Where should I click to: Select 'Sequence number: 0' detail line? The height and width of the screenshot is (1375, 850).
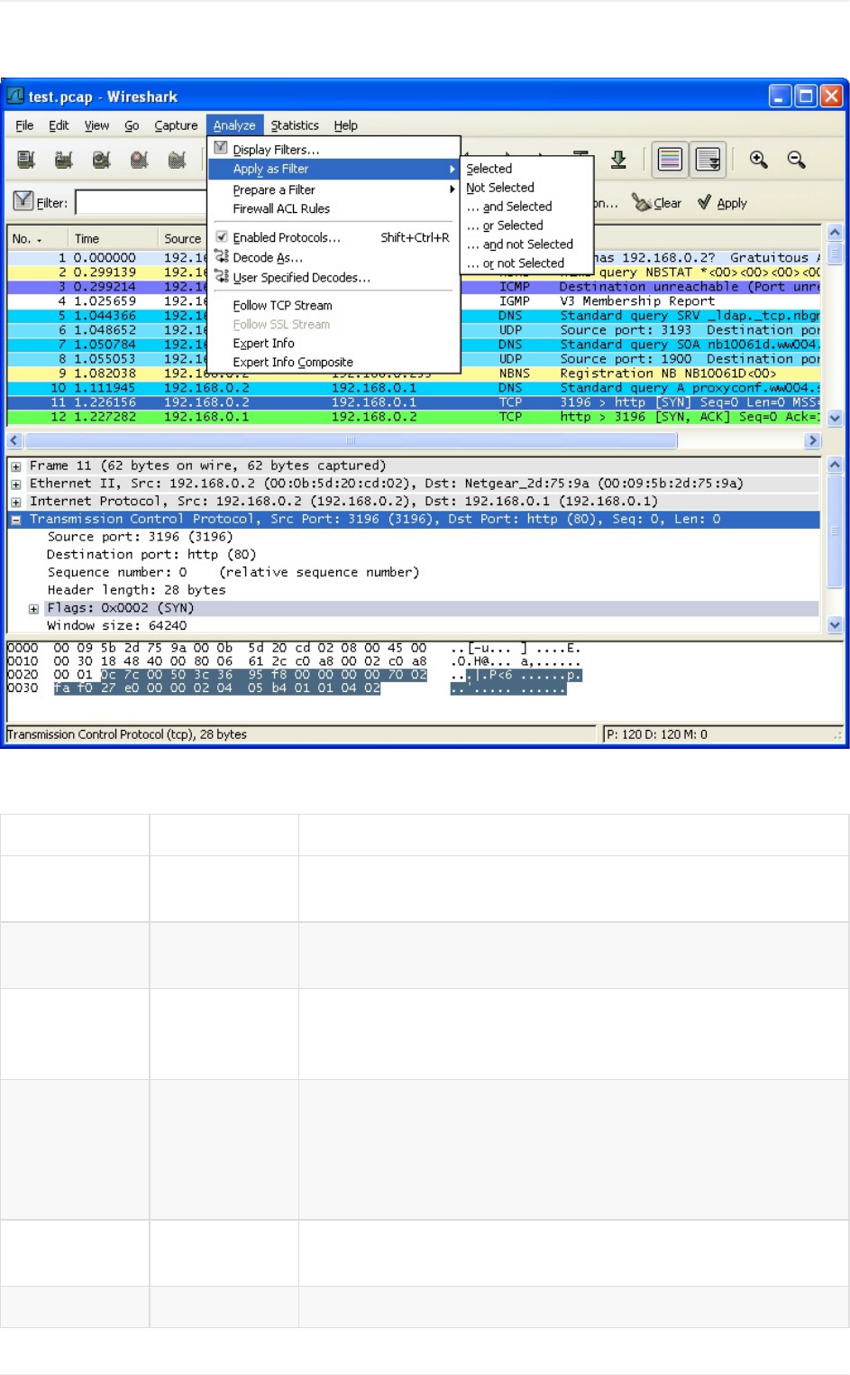click(233, 573)
